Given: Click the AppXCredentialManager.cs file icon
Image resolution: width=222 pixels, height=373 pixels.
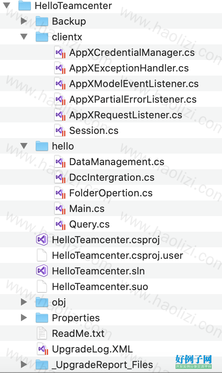Looking at the screenshot, I should click(60, 52).
